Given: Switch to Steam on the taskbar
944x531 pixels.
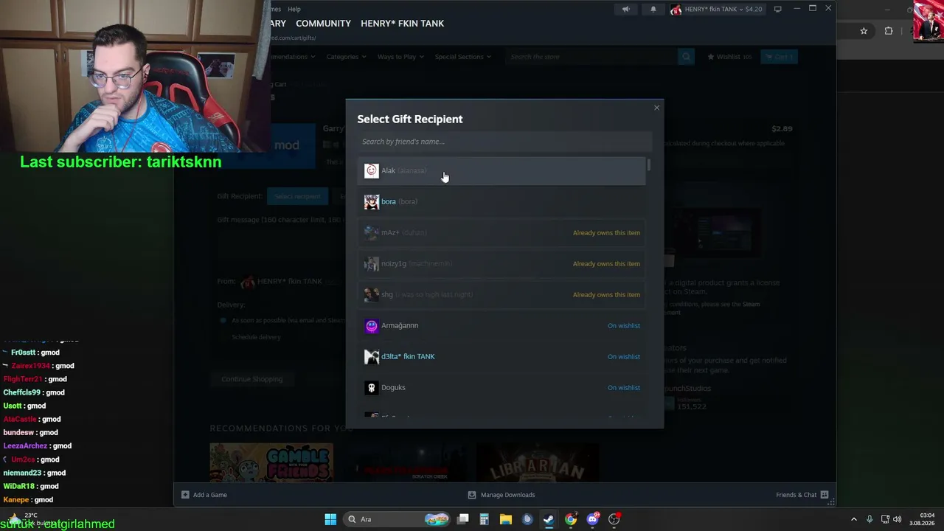Looking at the screenshot, I should tap(549, 519).
